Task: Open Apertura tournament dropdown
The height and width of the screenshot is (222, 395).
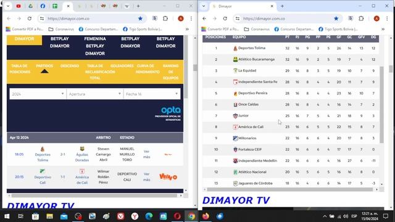Action: pos(95,94)
